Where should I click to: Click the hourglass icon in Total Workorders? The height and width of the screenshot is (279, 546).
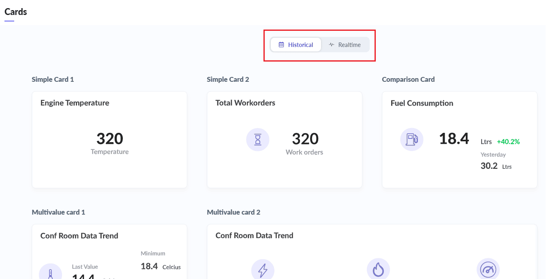[257, 140]
